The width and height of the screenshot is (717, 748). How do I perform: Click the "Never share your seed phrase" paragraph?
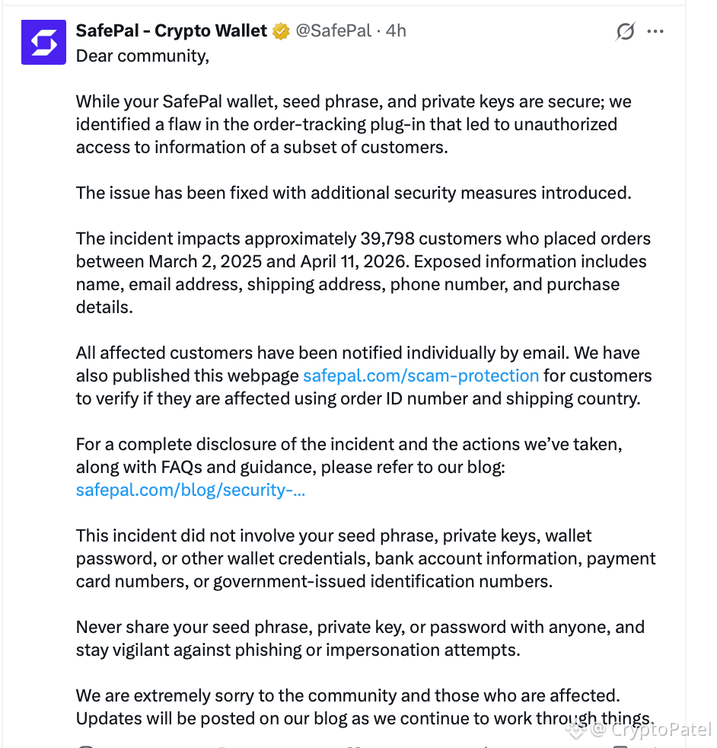361,639
